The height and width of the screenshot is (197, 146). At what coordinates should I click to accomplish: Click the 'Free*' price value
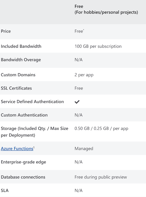(x=79, y=31)
